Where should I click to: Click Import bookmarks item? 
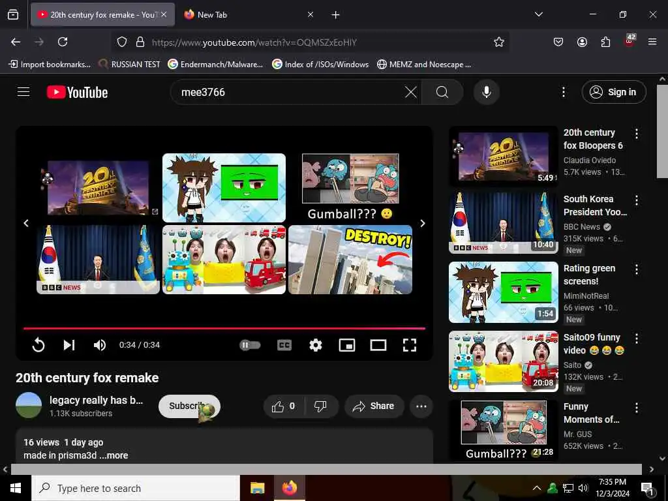(x=50, y=65)
